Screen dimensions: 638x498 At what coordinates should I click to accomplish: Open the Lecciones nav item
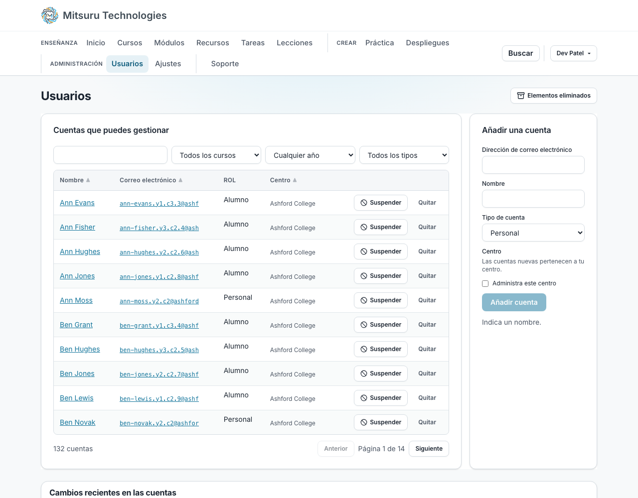coord(295,43)
